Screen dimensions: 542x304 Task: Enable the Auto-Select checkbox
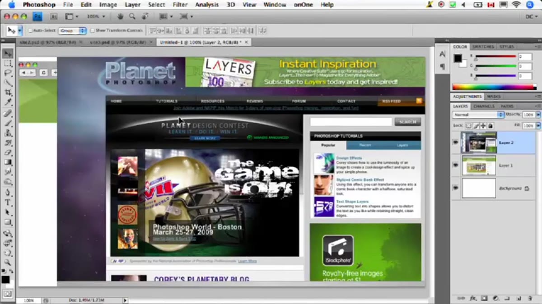(30, 31)
